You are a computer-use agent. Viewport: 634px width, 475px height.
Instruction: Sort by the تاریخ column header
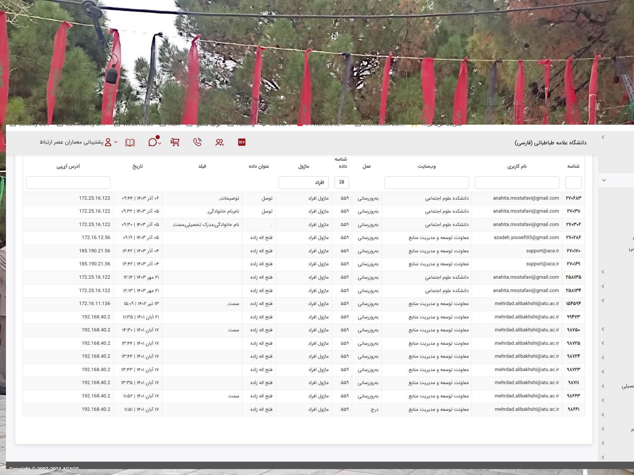[x=138, y=166]
